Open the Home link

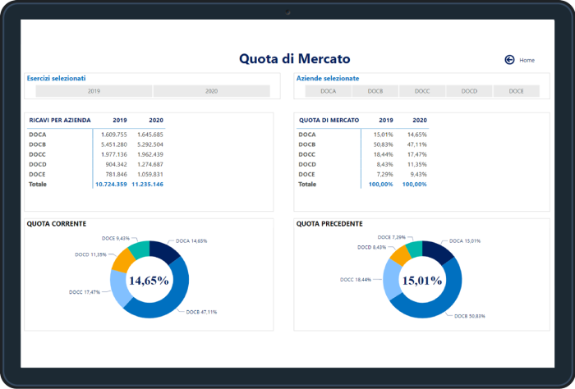pos(527,60)
